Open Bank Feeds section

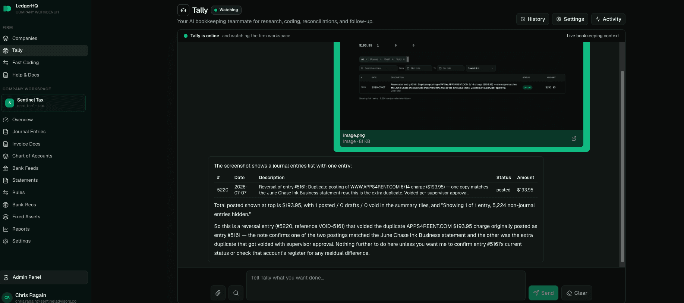click(44, 168)
